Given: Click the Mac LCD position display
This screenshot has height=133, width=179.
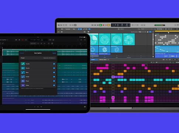Looking at the screenshot, I should pyautogui.click(x=121, y=25).
